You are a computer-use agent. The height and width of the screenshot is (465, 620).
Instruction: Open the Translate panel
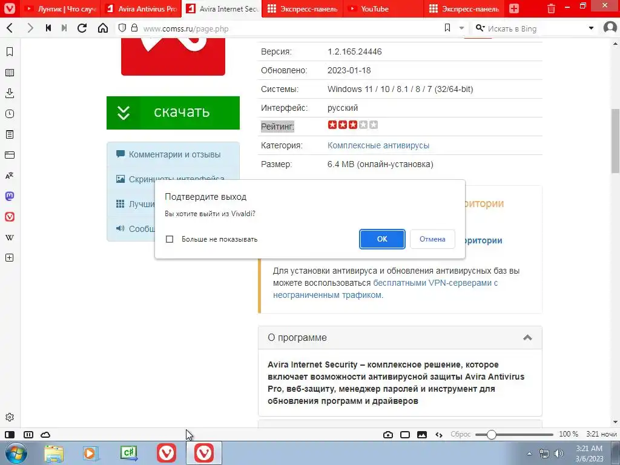tap(10, 176)
